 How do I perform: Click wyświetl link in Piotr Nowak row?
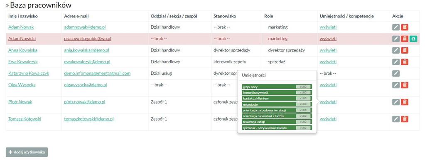[328, 102]
